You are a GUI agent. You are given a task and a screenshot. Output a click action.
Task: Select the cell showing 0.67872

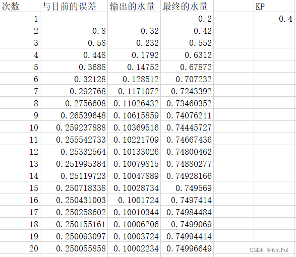click(x=187, y=67)
